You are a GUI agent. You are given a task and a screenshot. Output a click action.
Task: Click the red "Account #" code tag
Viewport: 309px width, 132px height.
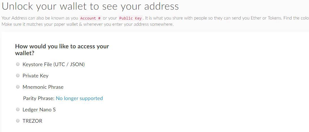91,18
